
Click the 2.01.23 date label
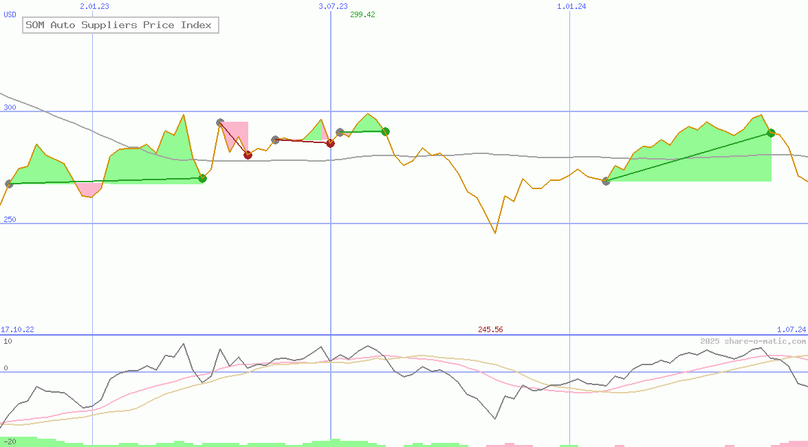pyautogui.click(x=94, y=6)
